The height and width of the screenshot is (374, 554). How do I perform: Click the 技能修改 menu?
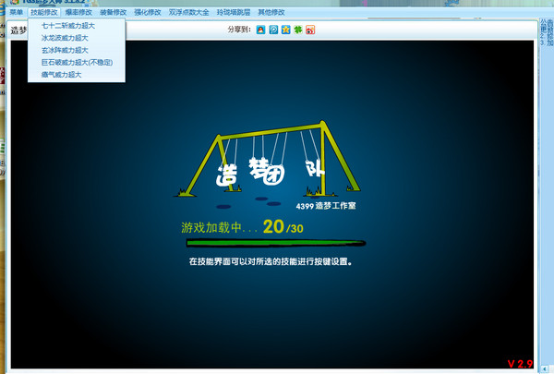click(43, 12)
